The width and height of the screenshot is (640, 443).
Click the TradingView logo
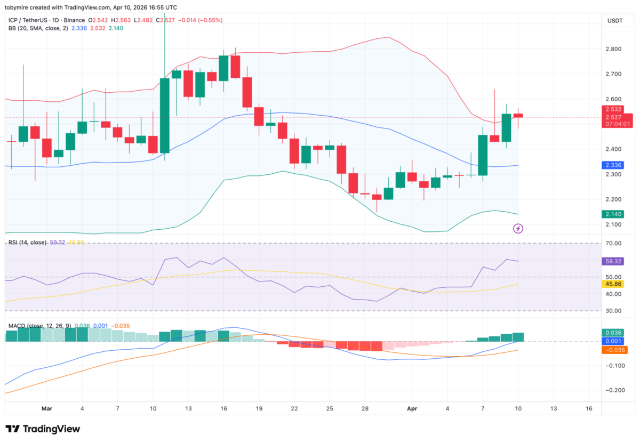pyautogui.click(x=43, y=429)
